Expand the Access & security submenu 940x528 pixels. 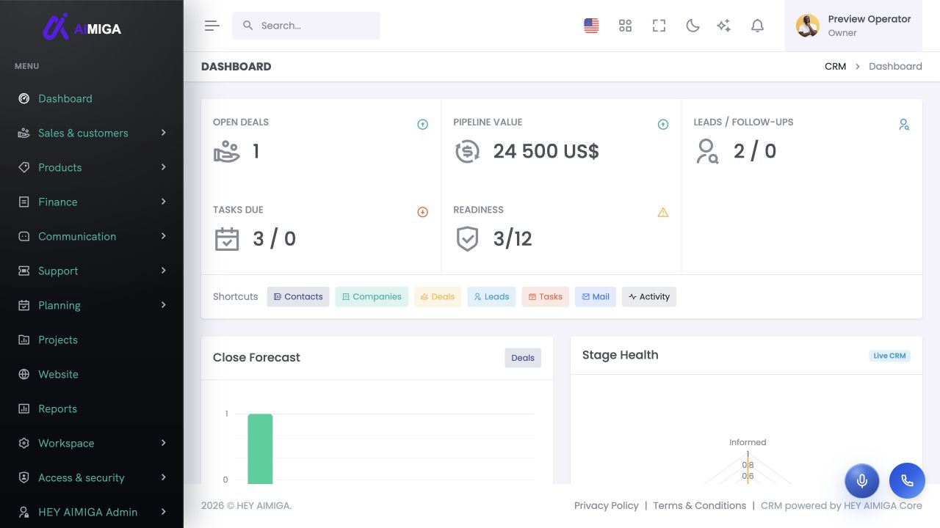tap(92, 477)
